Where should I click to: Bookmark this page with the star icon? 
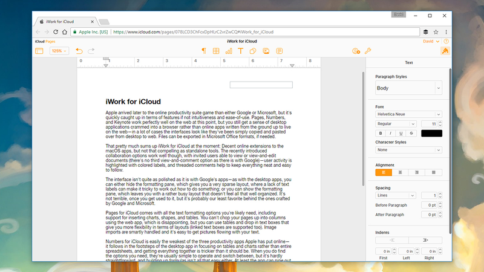(x=436, y=32)
